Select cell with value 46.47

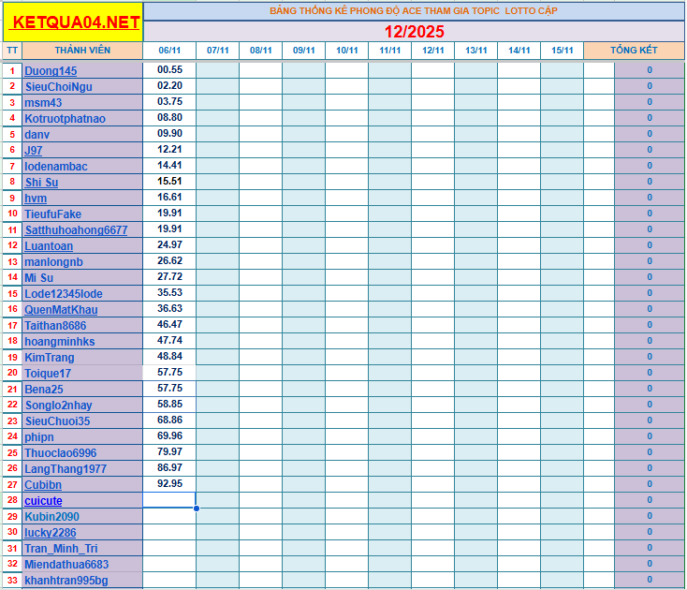[x=169, y=324]
